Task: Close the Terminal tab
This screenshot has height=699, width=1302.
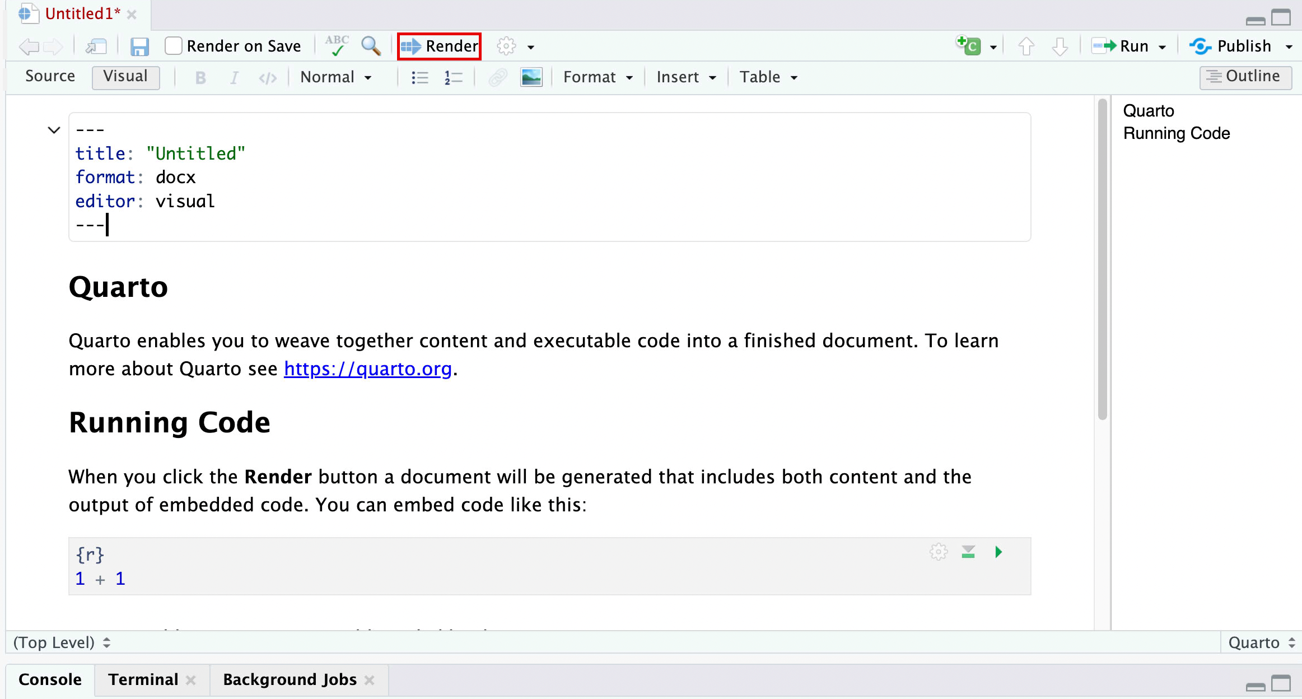Action: pyautogui.click(x=191, y=681)
